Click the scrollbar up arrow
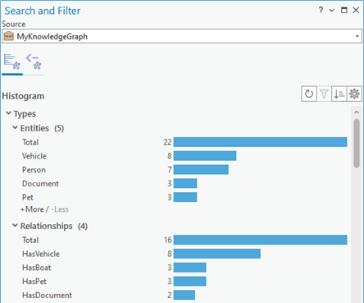Viewport: 364px width, 303px height. coord(357,112)
